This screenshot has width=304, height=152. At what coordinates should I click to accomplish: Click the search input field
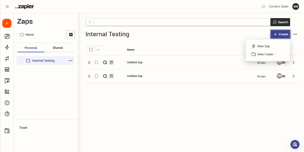click(181, 22)
